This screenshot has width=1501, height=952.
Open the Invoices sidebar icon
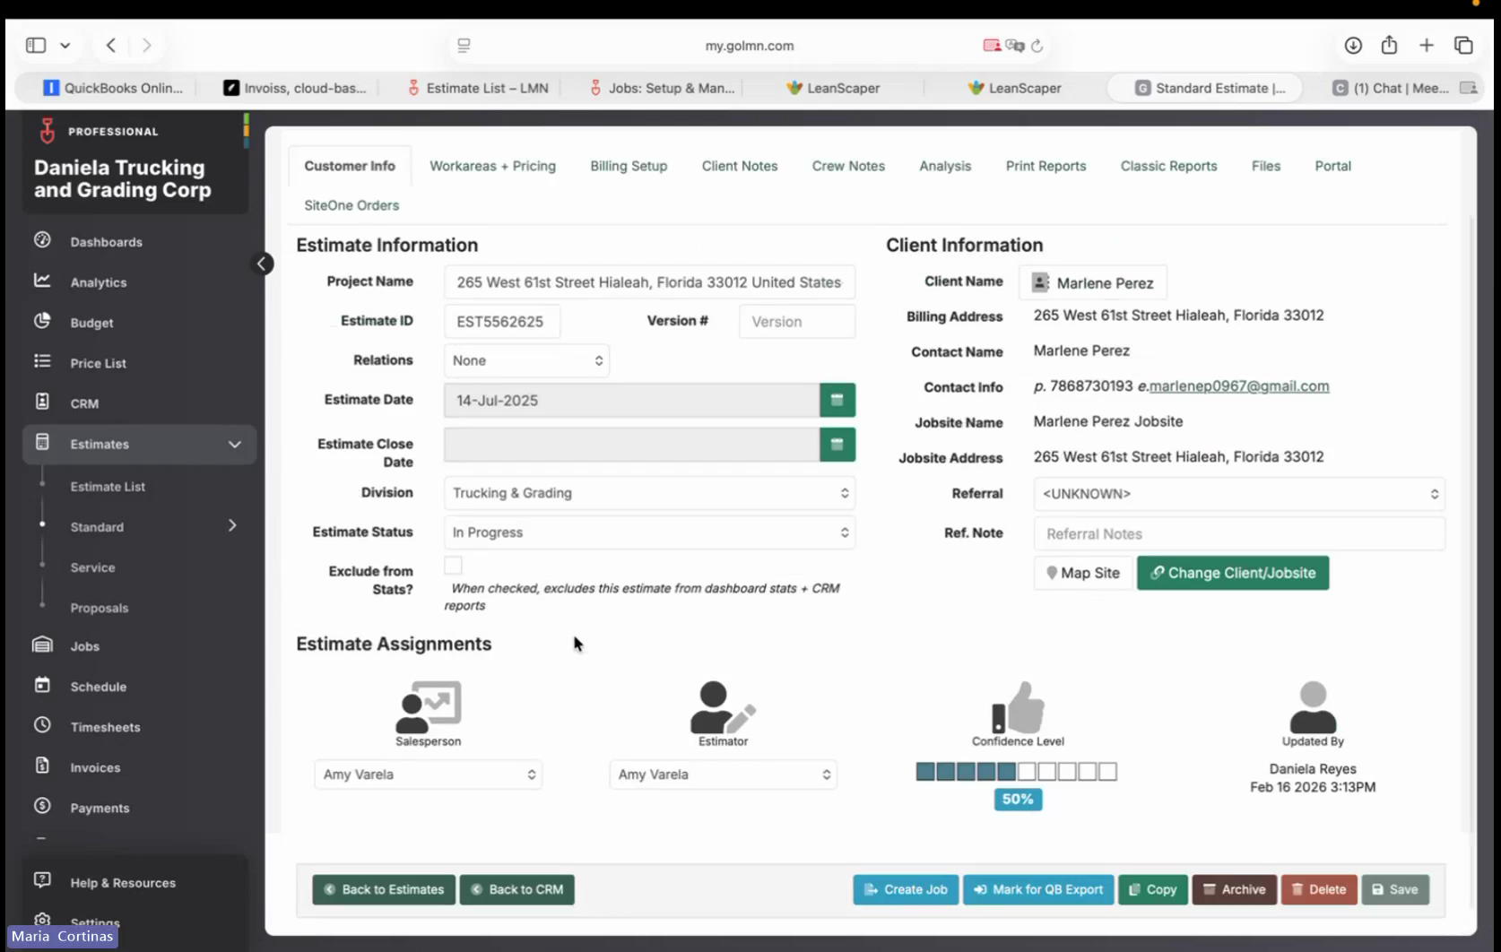click(x=42, y=766)
